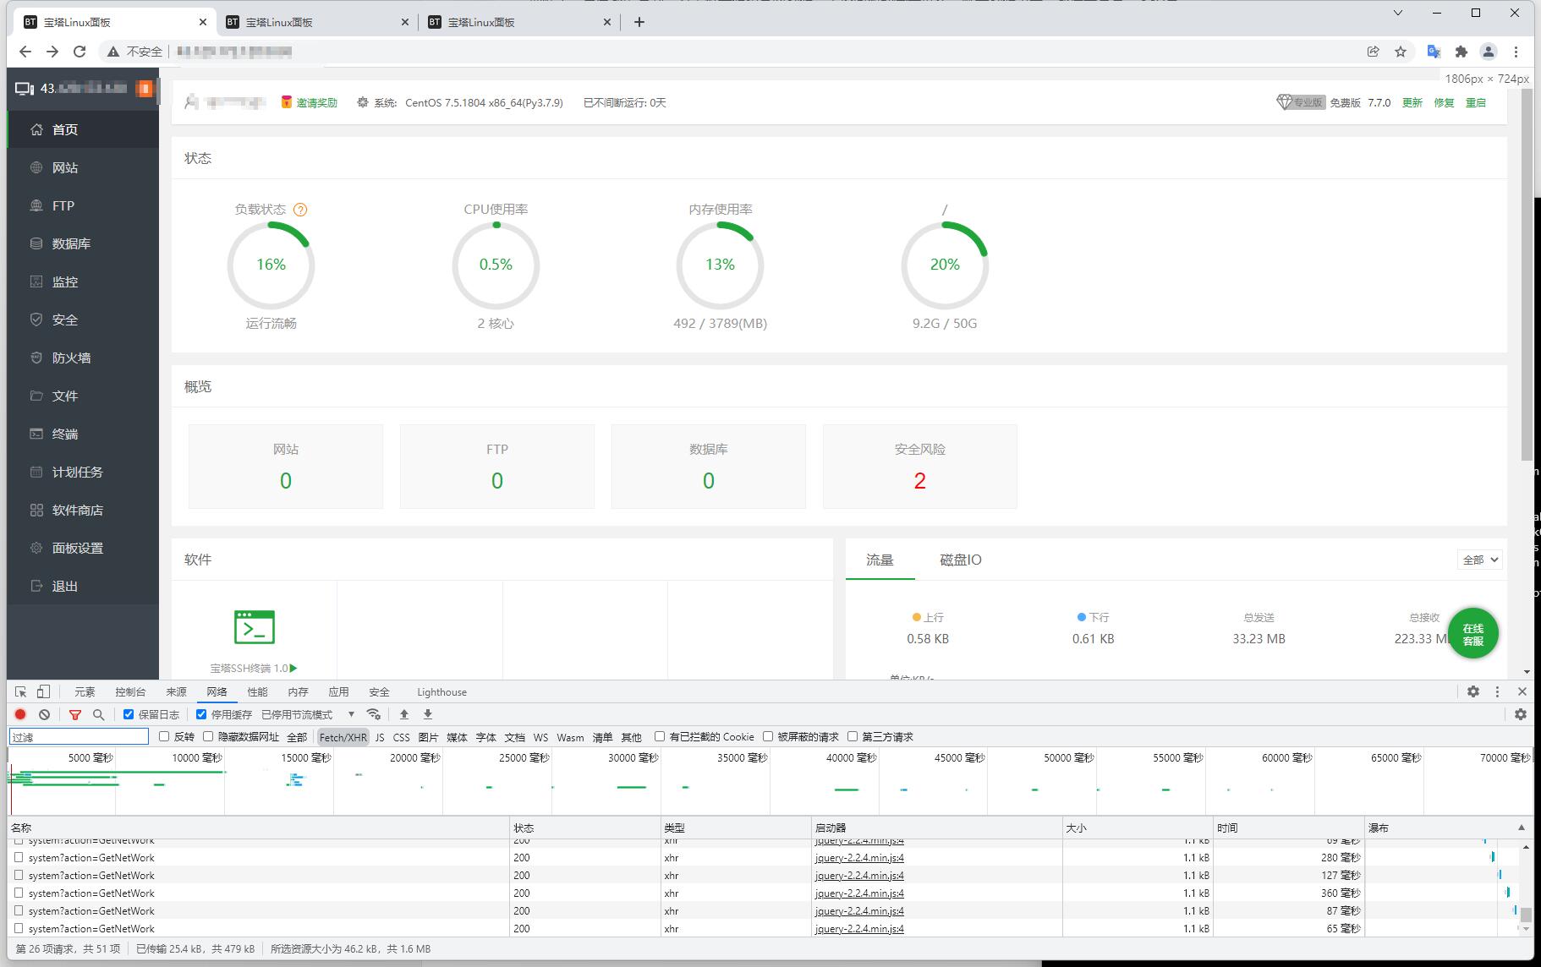
Task: Stop recording network log (red dot)
Action: [21, 714]
